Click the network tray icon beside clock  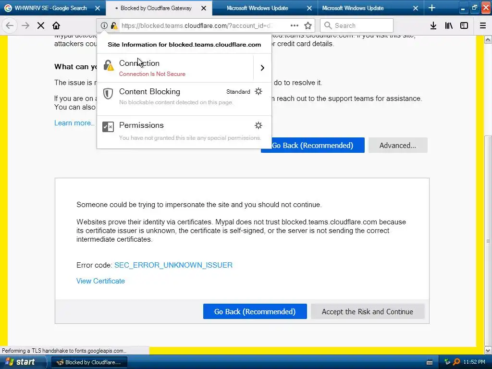coord(447,362)
